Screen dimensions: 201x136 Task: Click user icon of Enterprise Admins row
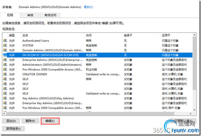[5, 60]
